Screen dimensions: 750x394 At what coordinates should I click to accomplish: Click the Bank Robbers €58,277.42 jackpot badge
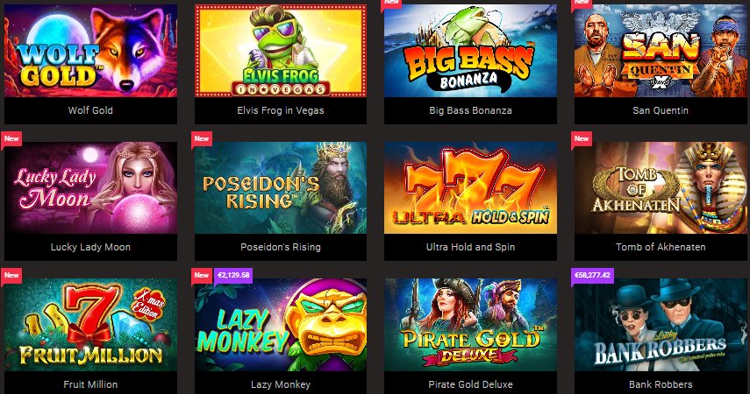point(593,275)
